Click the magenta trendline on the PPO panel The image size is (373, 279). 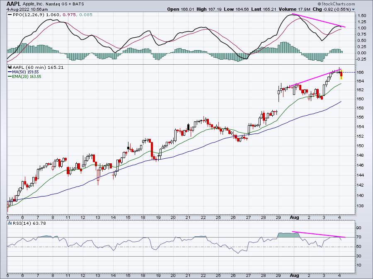tap(319, 20)
